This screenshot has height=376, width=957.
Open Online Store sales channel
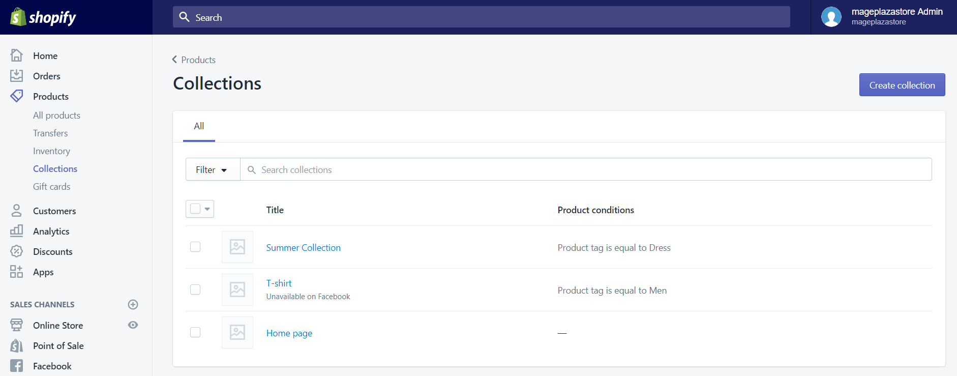pyautogui.click(x=58, y=325)
